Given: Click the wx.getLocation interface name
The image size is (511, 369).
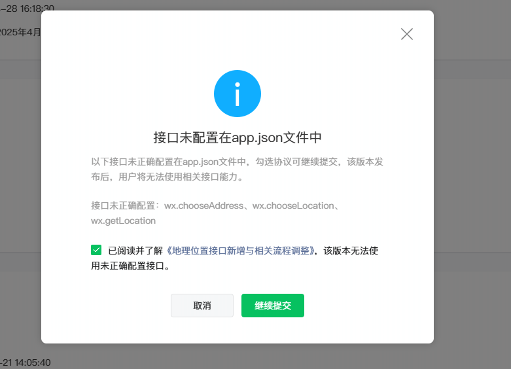Looking at the screenshot, I should [x=123, y=221].
